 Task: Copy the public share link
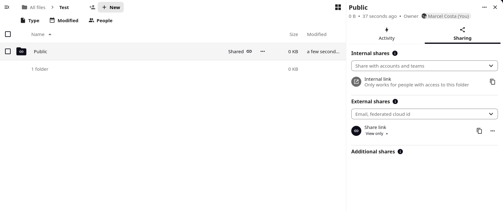(479, 131)
